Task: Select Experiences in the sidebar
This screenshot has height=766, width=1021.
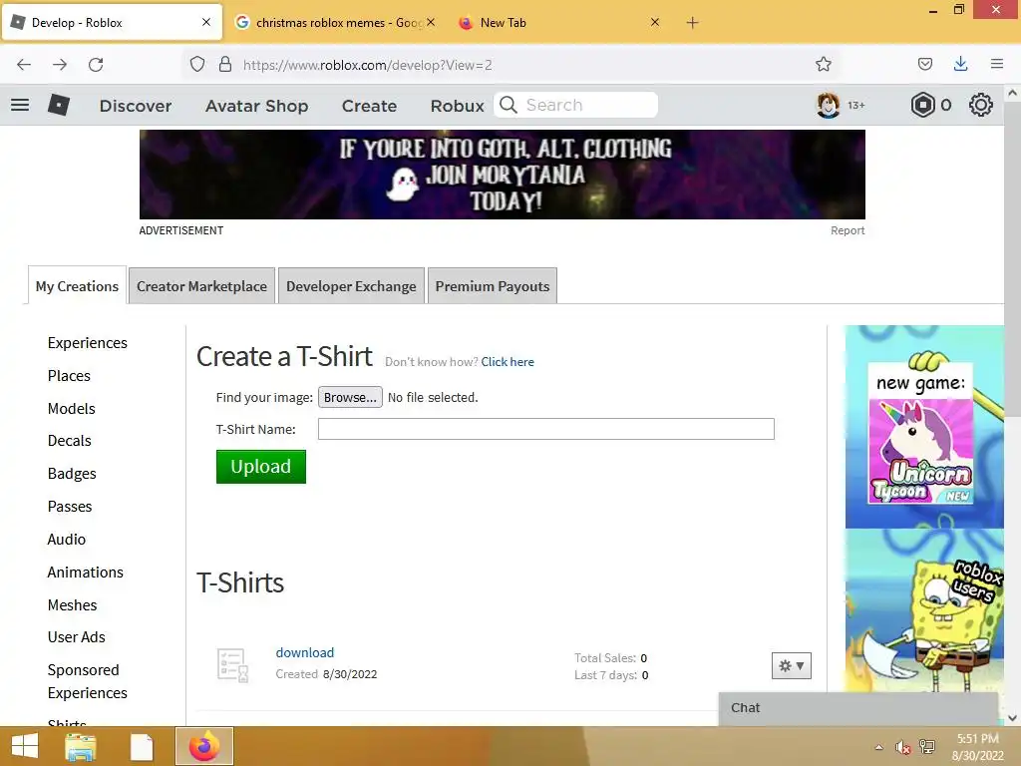Action: (88, 343)
